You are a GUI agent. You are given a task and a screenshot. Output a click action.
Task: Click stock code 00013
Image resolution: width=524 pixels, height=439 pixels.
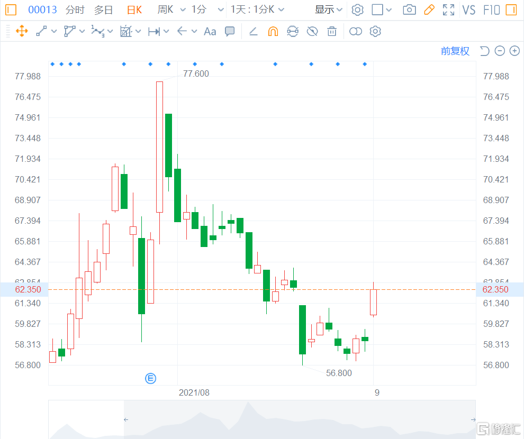42,10
